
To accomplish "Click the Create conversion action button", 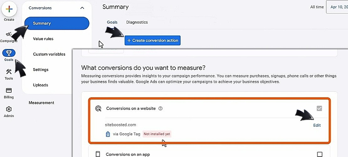I will [x=152, y=41].
